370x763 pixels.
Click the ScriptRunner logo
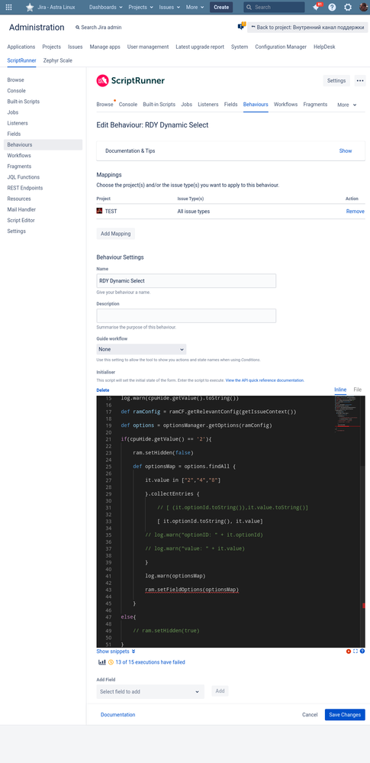coord(130,81)
